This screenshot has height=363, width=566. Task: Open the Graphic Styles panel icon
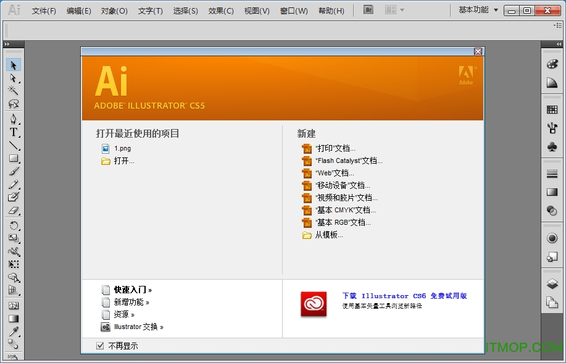[552, 256]
